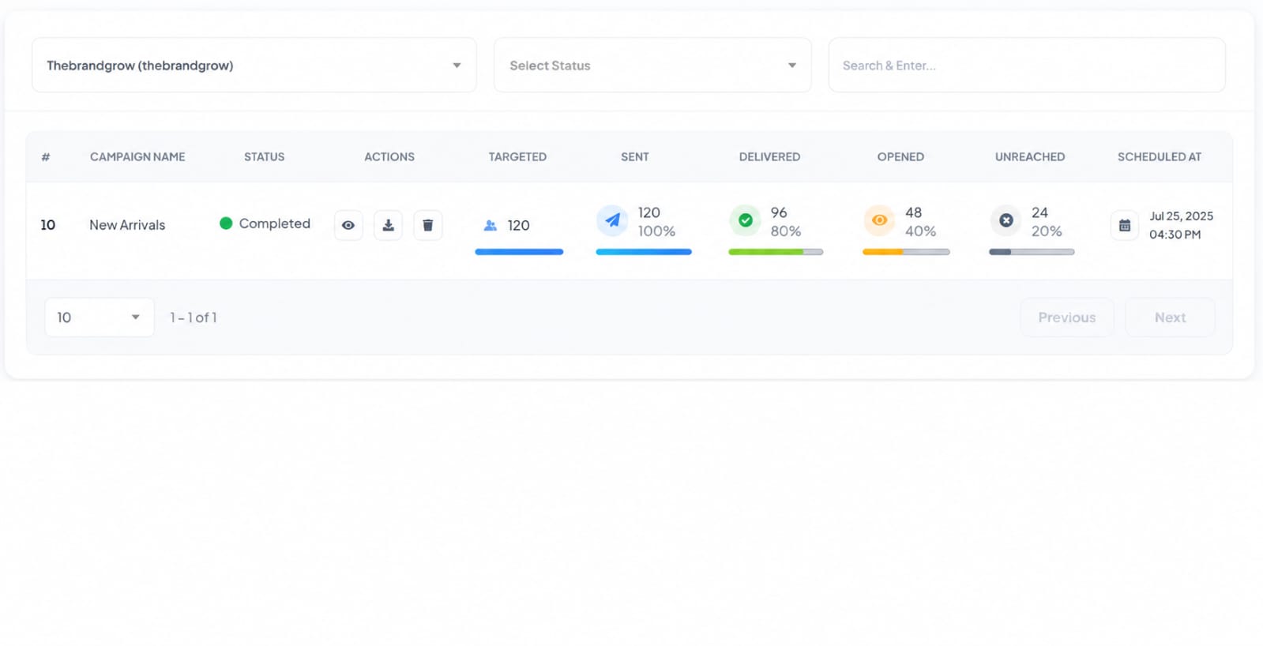Click the row number 10 cell
Image resolution: width=1263 pixels, height=646 pixels.
(x=48, y=225)
